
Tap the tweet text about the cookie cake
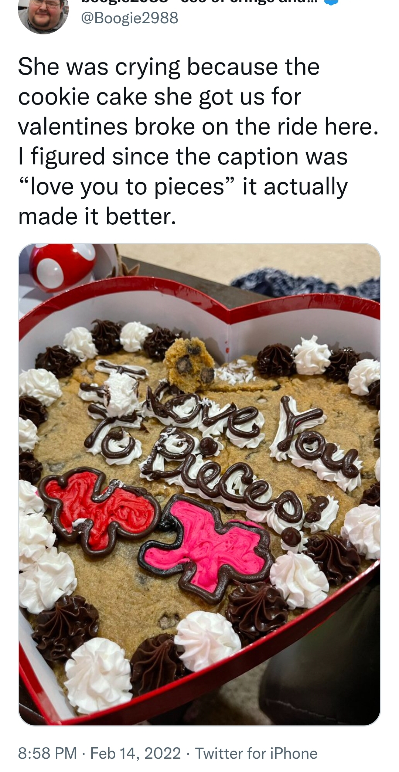199,141
